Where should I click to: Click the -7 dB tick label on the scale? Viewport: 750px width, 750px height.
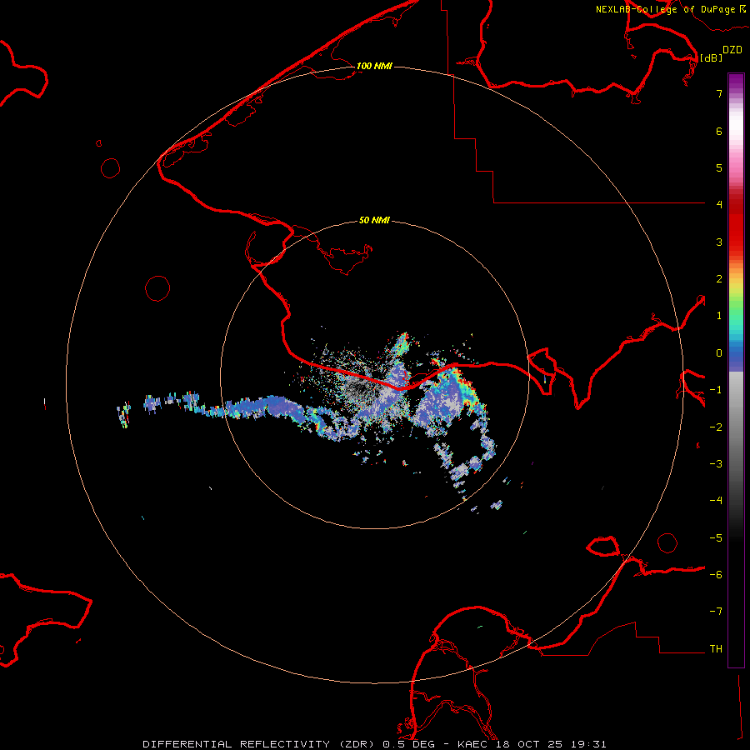coord(716,612)
